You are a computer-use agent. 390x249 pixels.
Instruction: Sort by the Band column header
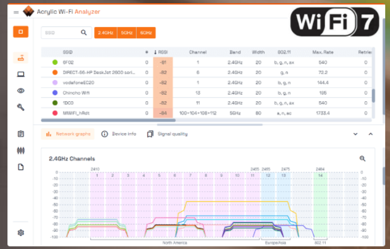[x=235, y=52]
